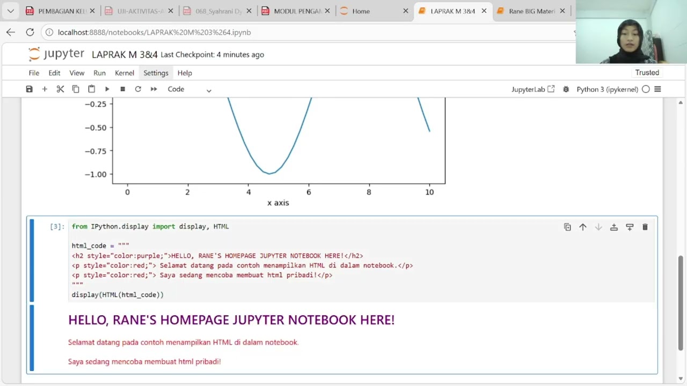Reload the page in the browser

pyautogui.click(x=30, y=32)
